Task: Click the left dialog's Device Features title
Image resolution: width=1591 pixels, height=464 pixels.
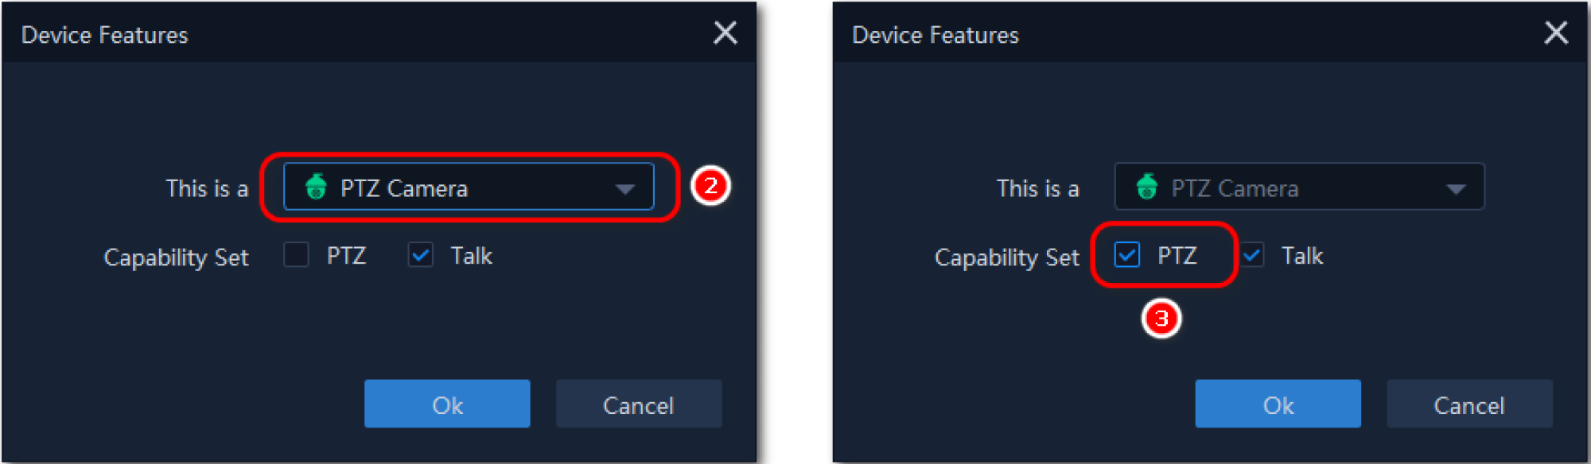Action: coord(105,35)
